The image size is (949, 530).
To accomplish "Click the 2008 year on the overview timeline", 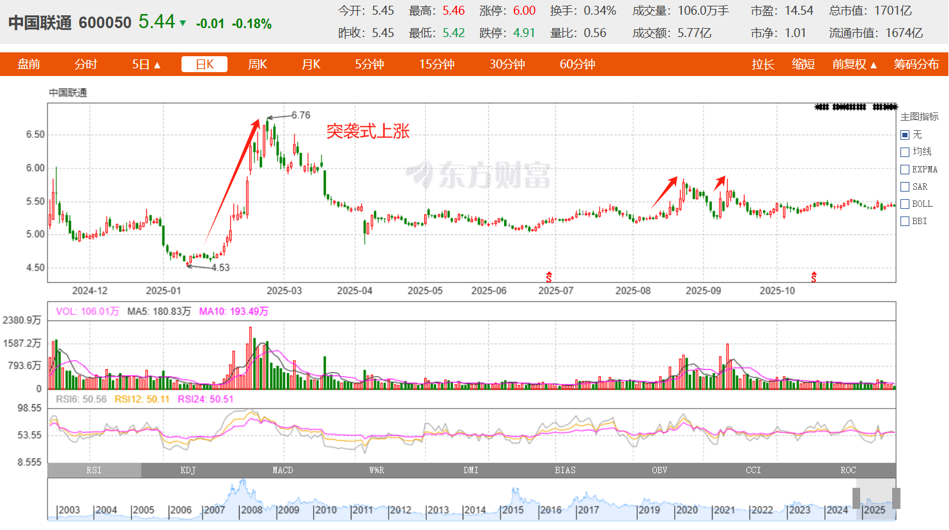I will click(x=251, y=510).
